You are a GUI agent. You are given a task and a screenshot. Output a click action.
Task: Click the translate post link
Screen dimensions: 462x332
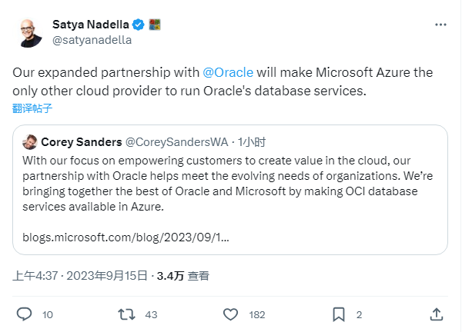[x=32, y=108]
